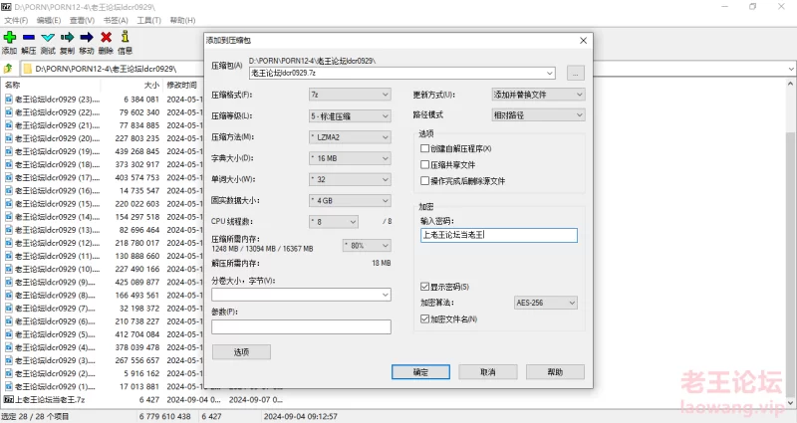Screen dimensions: 797x423
Task: Click the file icon of 老王论坛ldcr0929 (20)
Action: 9,138
